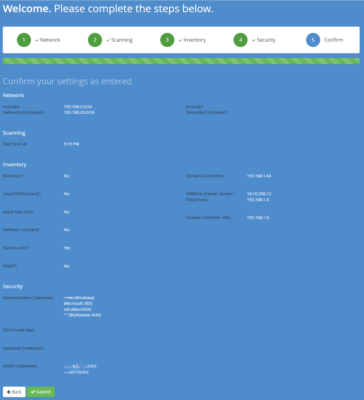Open the Security step label
The height and width of the screenshot is (400, 364).
[266, 40]
